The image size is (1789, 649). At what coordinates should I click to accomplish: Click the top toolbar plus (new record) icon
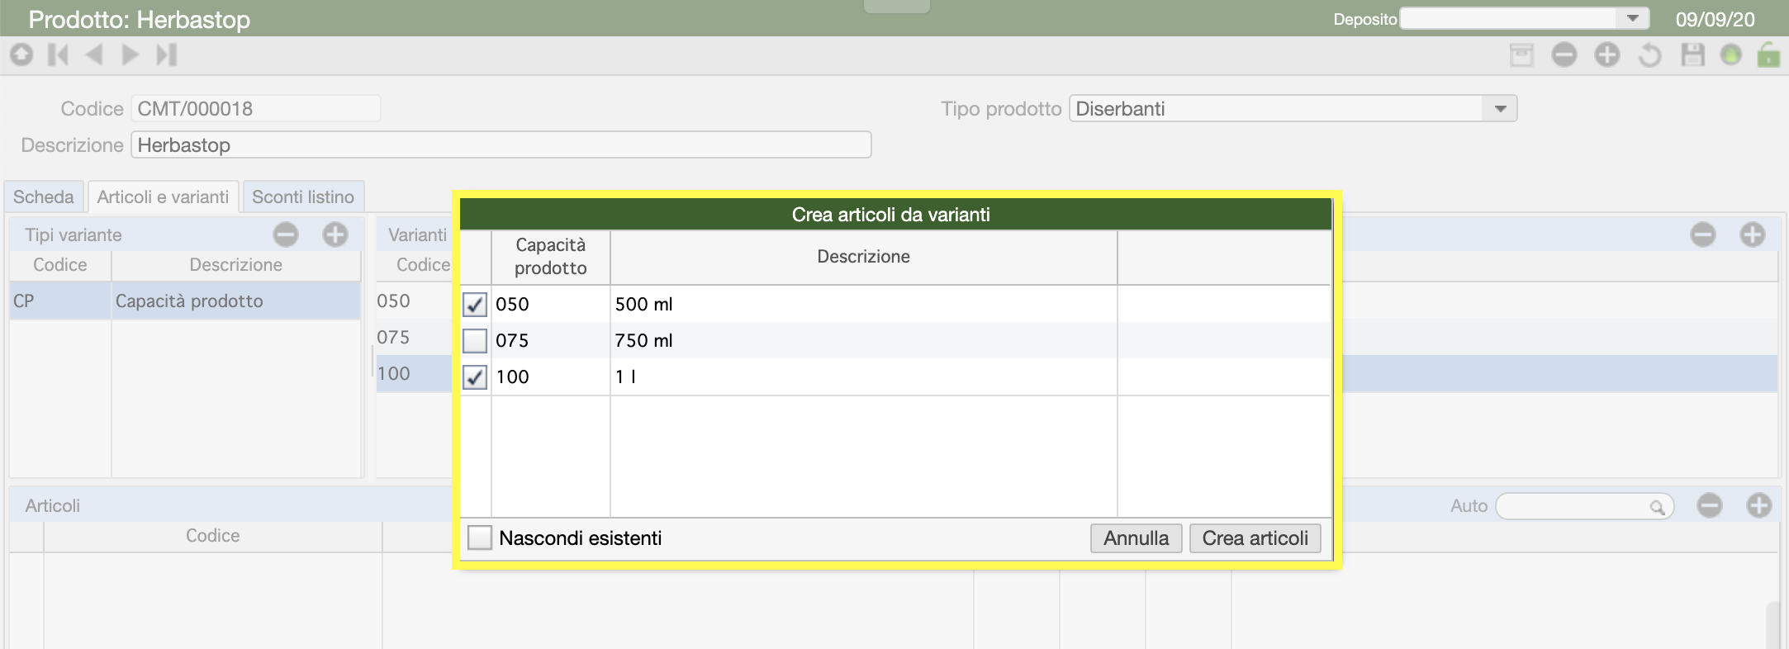[1607, 55]
